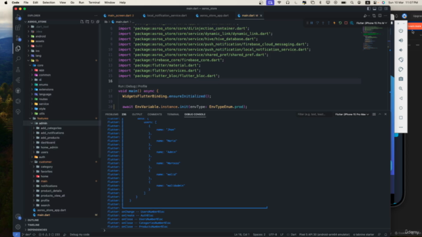Expand the service folder
Image resolution: width=422 pixels, height=237 pixels.
(x=44, y=104)
